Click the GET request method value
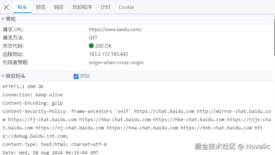275x155 pixels. click(93, 38)
